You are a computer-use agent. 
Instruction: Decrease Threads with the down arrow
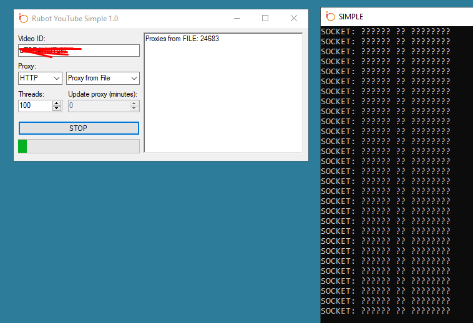tap(57, 108)
